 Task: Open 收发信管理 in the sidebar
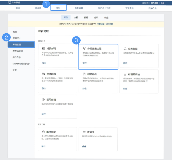click(18, 51)
